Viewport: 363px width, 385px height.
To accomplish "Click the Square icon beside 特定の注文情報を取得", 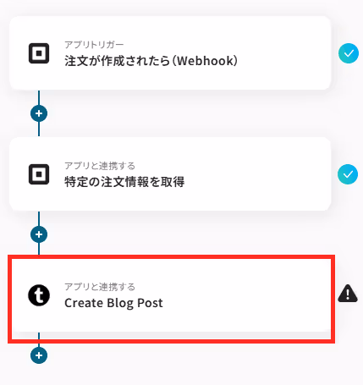I will [x=39, y=174].
